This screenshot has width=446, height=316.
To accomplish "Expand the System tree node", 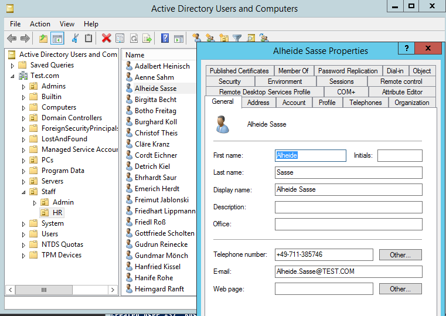I will (x=23, y=224).
